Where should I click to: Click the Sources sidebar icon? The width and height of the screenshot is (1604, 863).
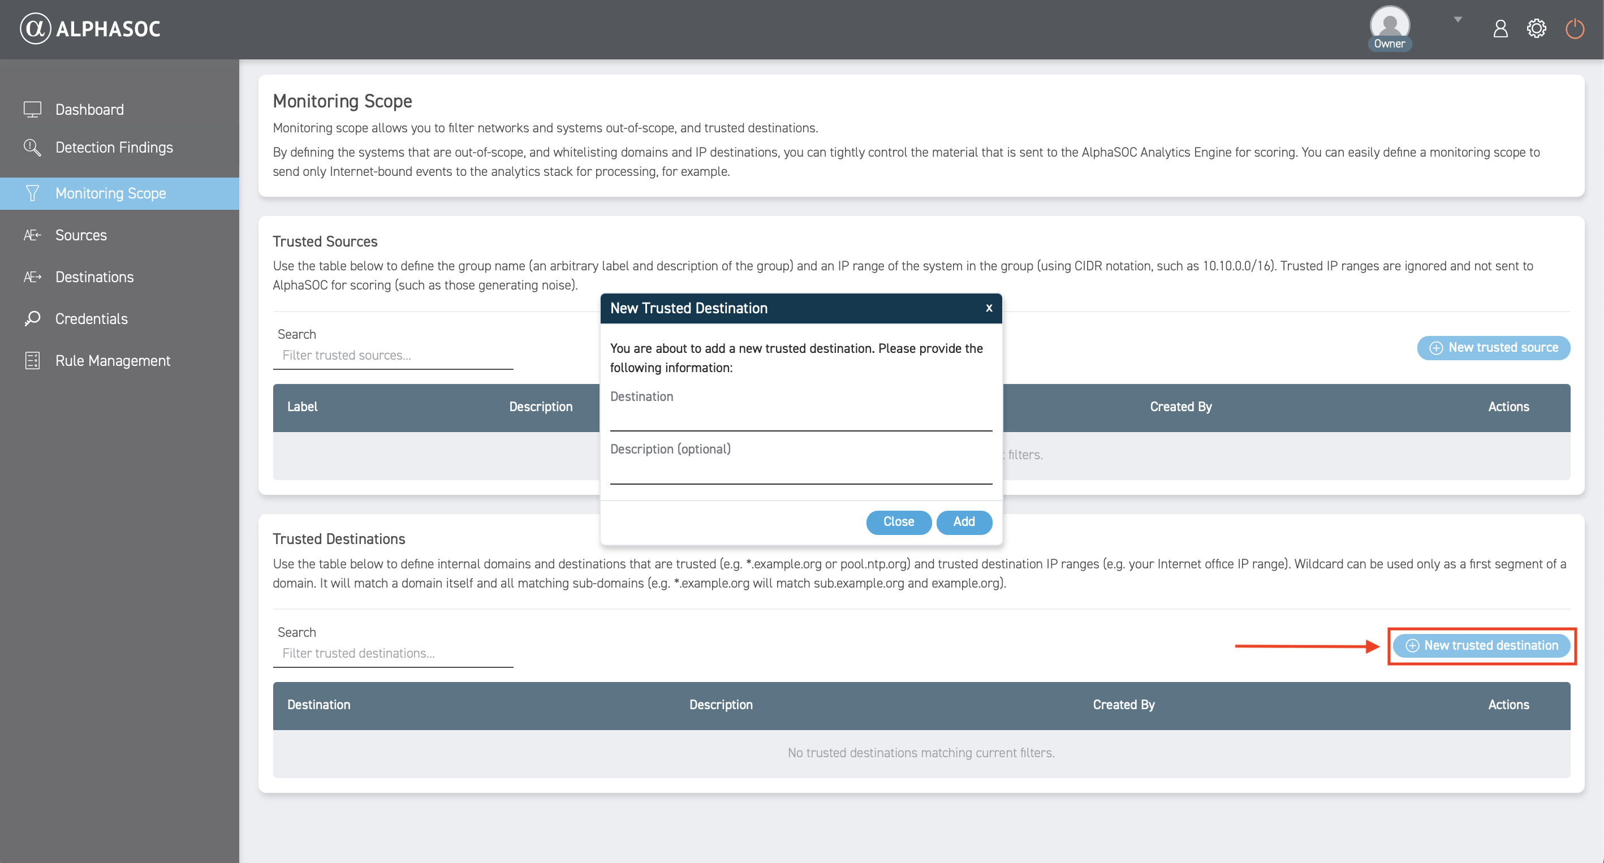(32, 235)
